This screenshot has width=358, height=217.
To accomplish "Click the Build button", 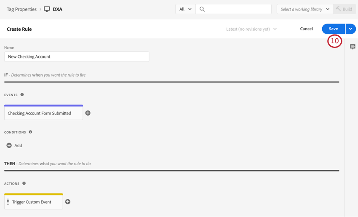I will coord(344,9).
